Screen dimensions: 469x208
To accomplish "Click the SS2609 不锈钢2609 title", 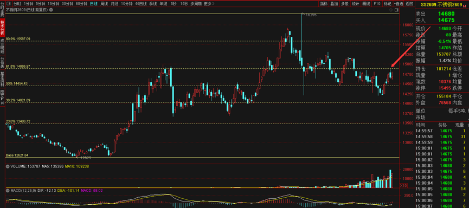I will tap(441, 5).
